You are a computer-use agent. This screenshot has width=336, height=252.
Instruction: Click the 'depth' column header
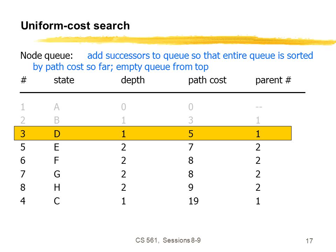point(133,80)
